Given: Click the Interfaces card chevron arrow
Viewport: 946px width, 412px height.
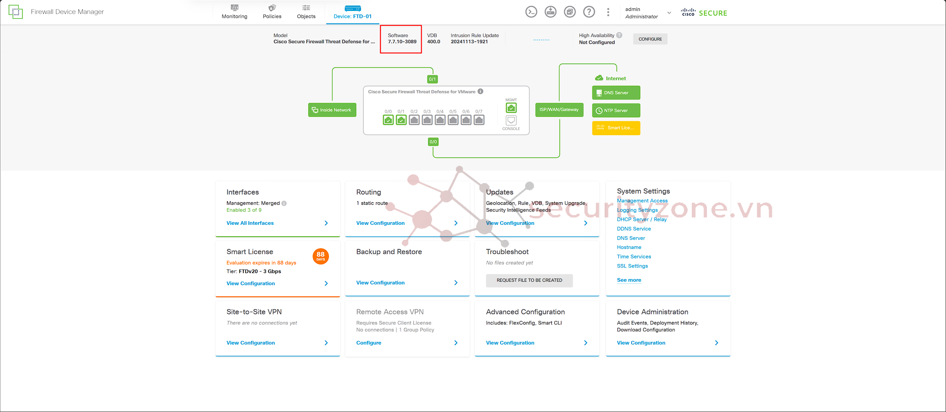Looking at the screenshot, I should pos(326,223).
